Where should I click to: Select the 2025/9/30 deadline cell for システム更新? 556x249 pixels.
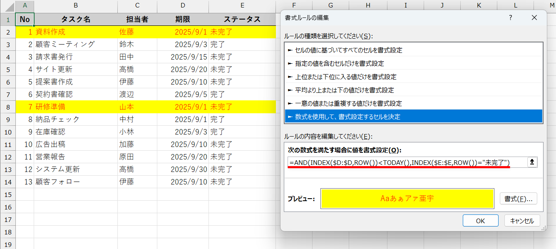tap(183, 169)
